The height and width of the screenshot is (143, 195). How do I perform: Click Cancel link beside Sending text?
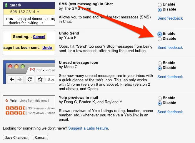click(x=39, y=37)
